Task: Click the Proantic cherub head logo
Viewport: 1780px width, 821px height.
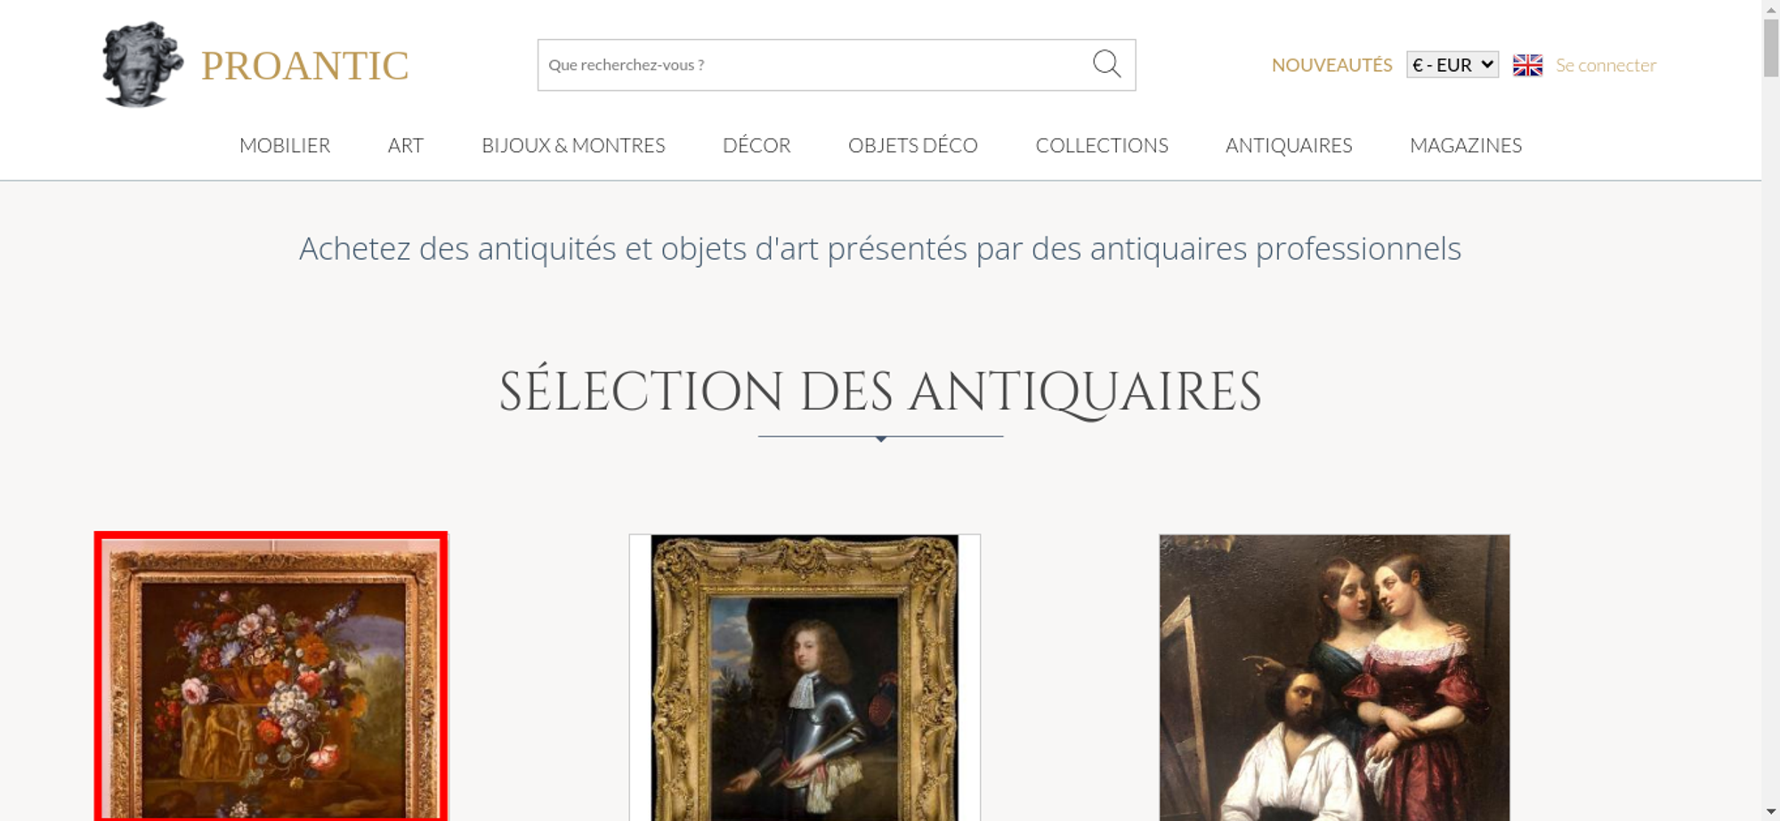Action: click(x=142, y=65)
